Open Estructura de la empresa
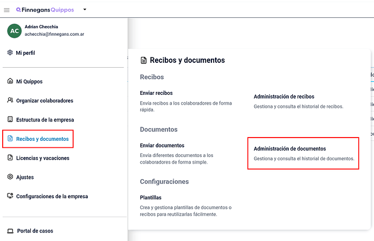Screen dimensions: 374x241 point(45,120)
